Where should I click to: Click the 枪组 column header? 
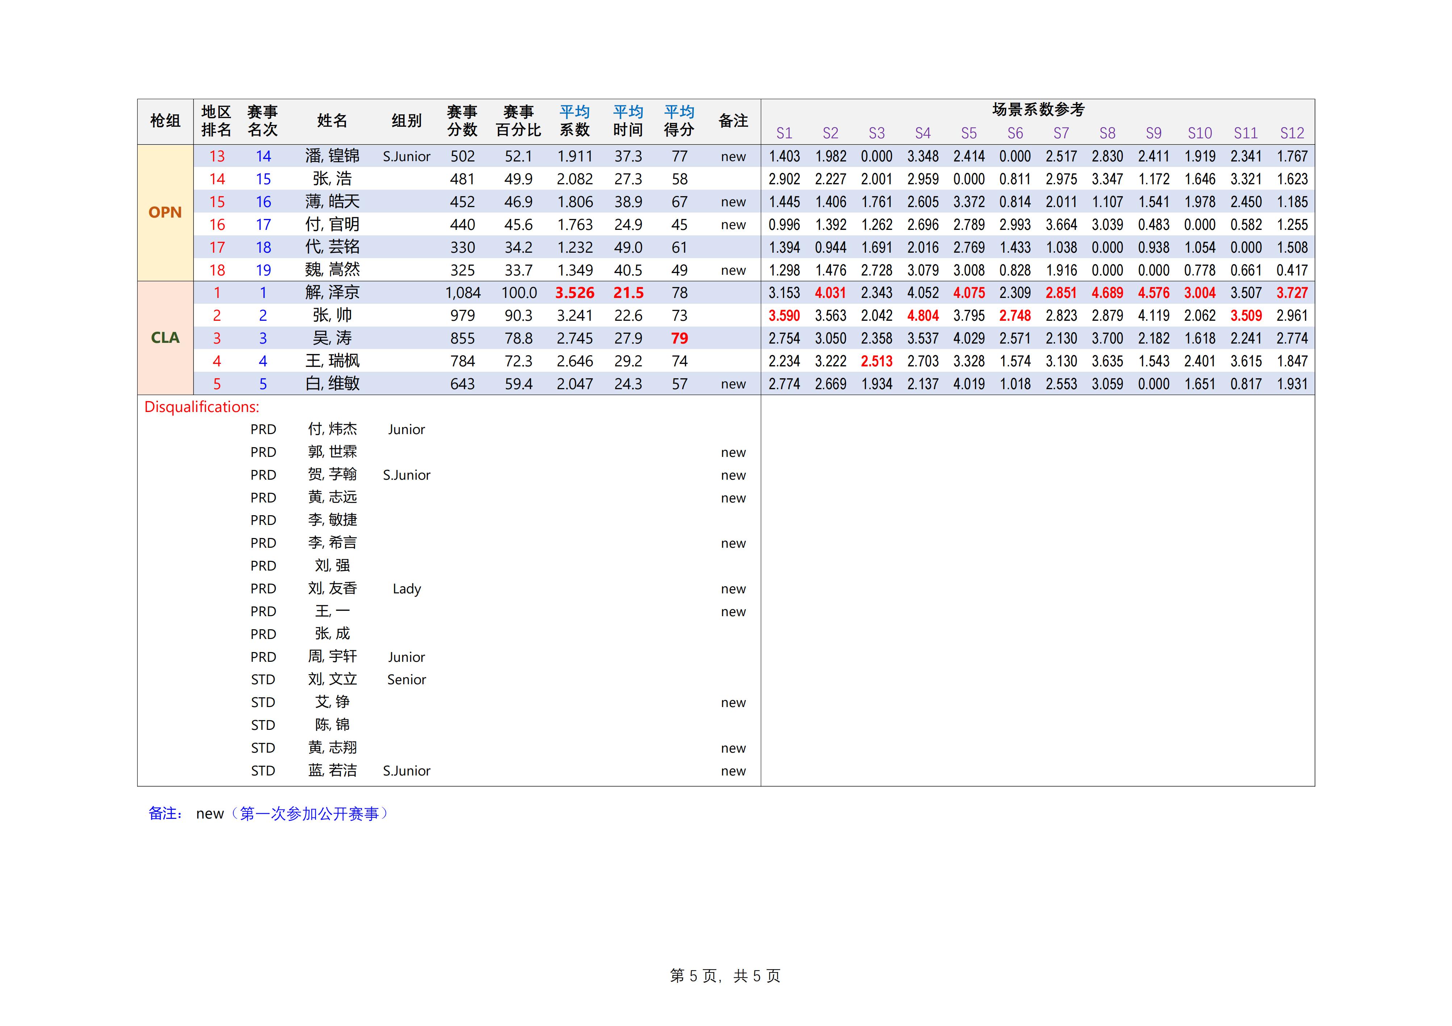coord(165,121)
